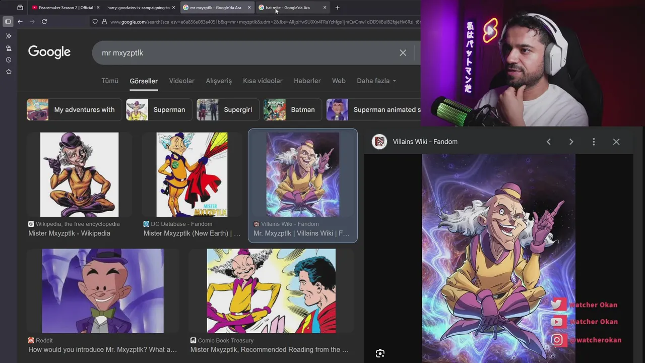Screen dimensions: 645x363
Task: Open the Wikipedia Mister Mxyzptlk image
Action: [79, 174]
